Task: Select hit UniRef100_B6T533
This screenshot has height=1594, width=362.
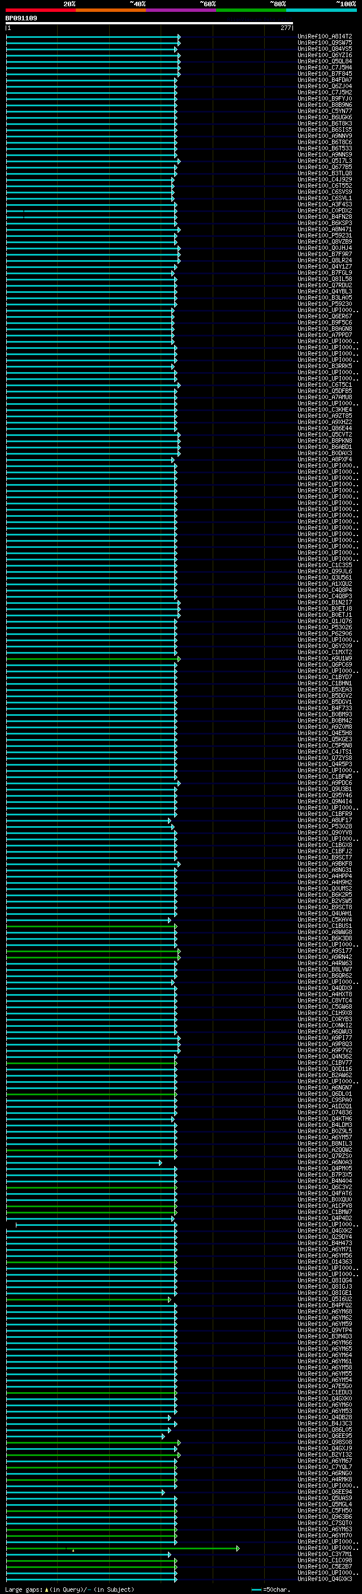Action: [325, 149]
